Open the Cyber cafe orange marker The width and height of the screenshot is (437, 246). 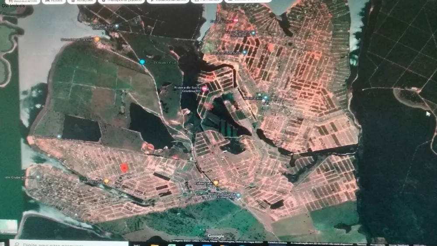click(216, 183)
